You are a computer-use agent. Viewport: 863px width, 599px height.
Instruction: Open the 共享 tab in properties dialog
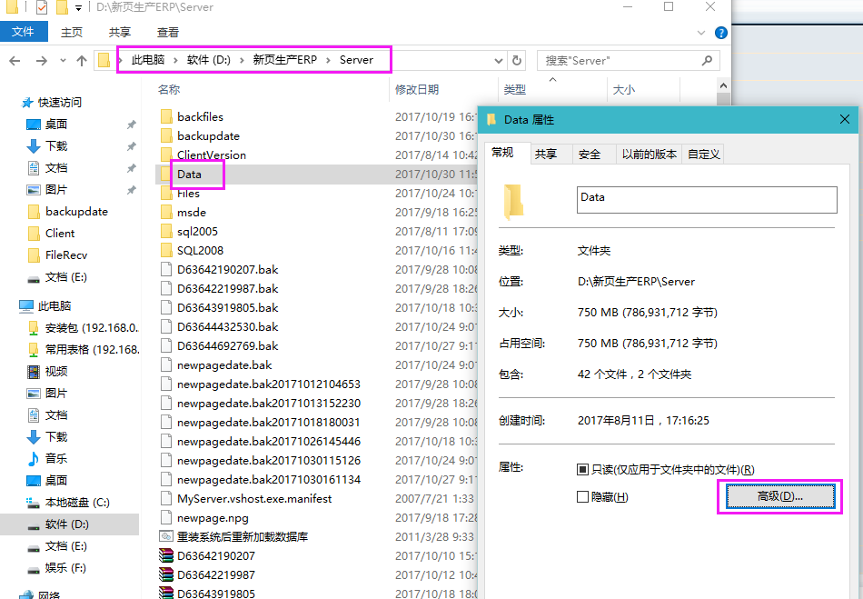click(546, 155)
